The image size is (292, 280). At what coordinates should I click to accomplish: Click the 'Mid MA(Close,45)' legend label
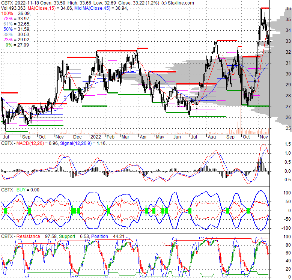[x=92, y=8]
